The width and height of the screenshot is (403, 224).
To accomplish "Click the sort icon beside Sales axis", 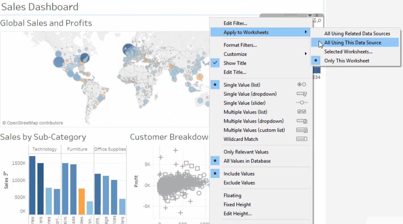I will point(5,173).
